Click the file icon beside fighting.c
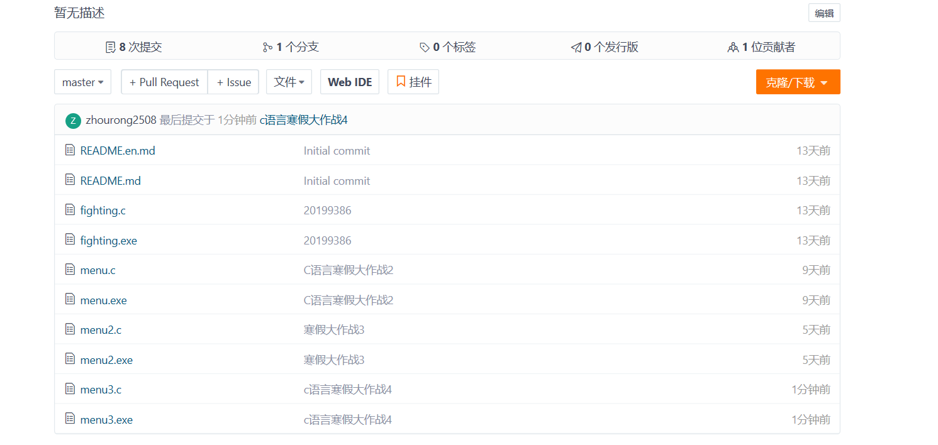Image resolution: width=938 pixels, height=445 pixels. click(70, 210)
